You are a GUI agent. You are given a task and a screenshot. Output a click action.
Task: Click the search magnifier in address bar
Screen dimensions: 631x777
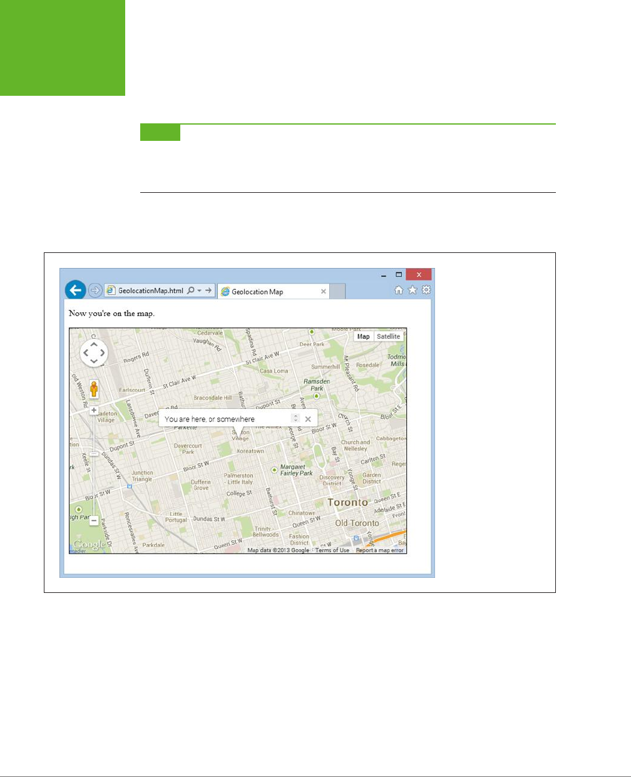pyautogui.click(x=191, y=291)
